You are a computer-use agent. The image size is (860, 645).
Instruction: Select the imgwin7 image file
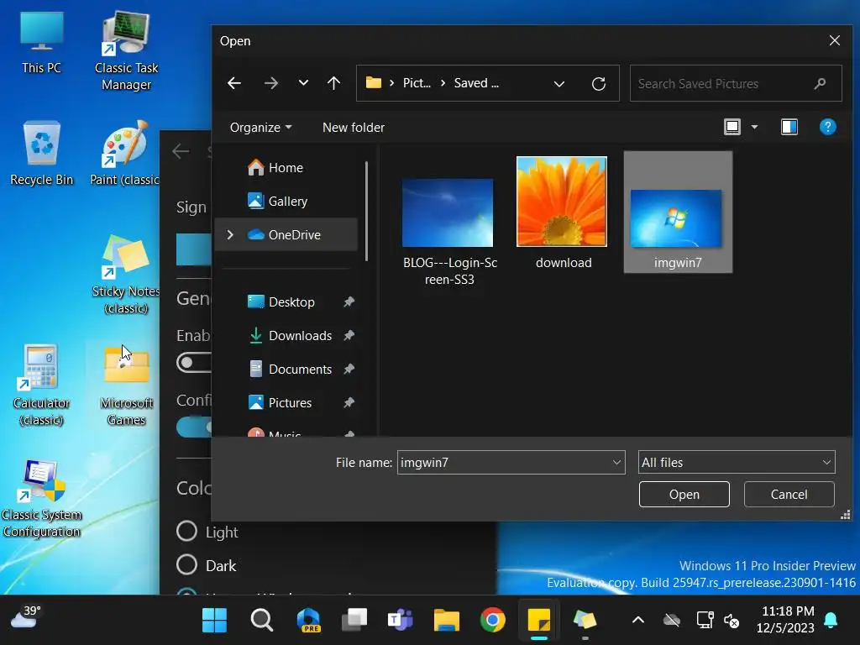[x=678, y=212]
